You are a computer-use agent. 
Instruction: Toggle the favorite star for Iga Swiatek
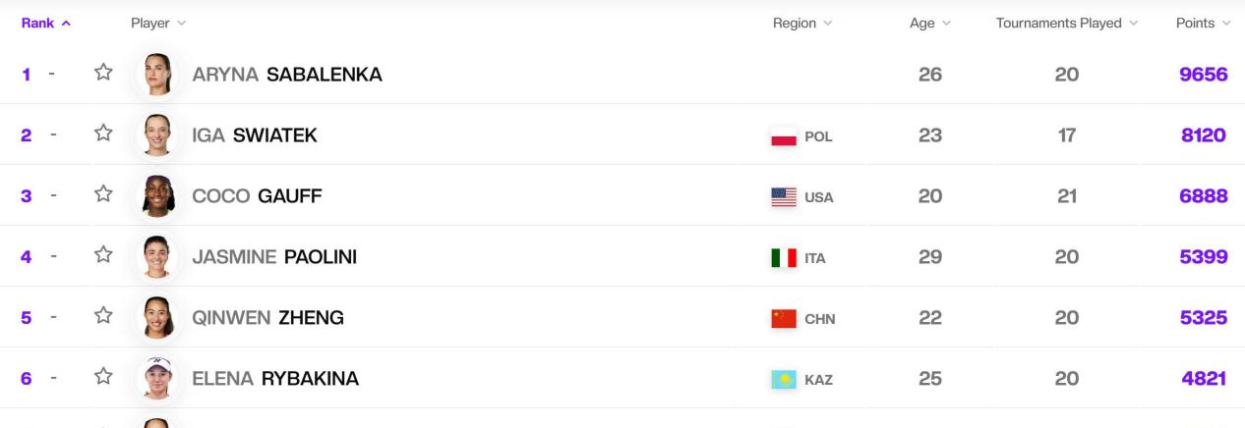pyautogui.click(x=100, y=134)
